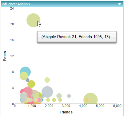Click the Friends axis title
127x123 pixels.
click(66, 112)
